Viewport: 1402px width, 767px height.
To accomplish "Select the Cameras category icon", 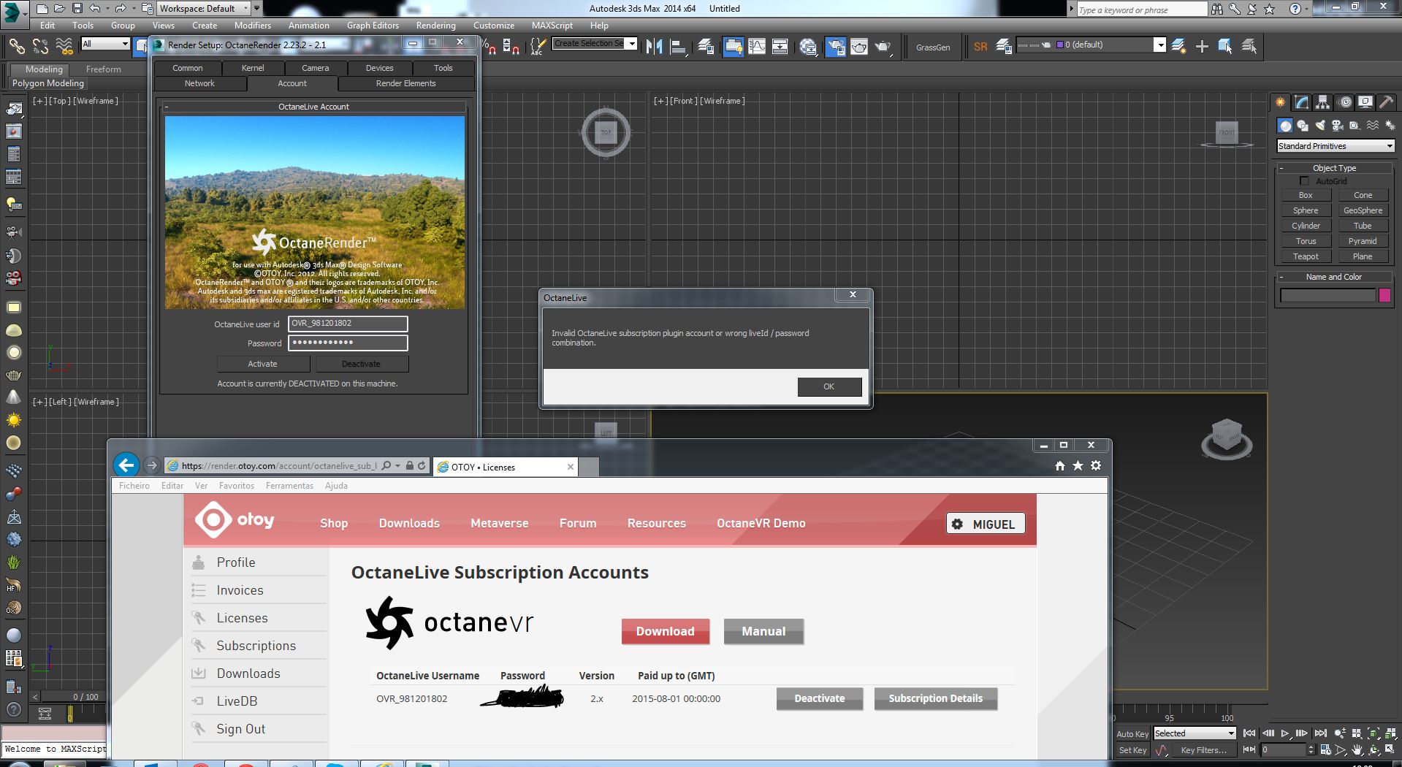I will 1338,126.
